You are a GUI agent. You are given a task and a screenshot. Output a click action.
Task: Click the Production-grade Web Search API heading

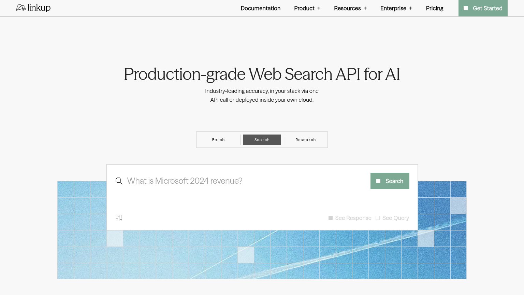coord(262,74)
